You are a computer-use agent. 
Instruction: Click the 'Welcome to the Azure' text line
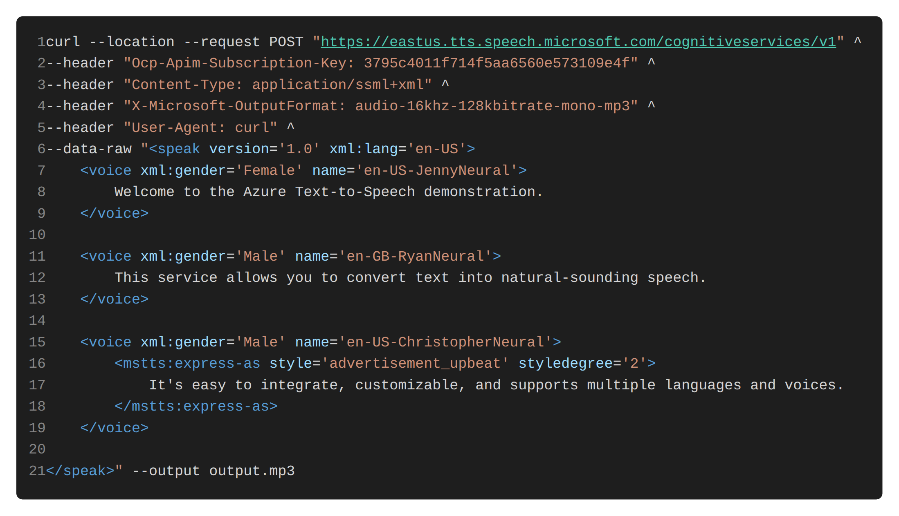click(329, 192)
